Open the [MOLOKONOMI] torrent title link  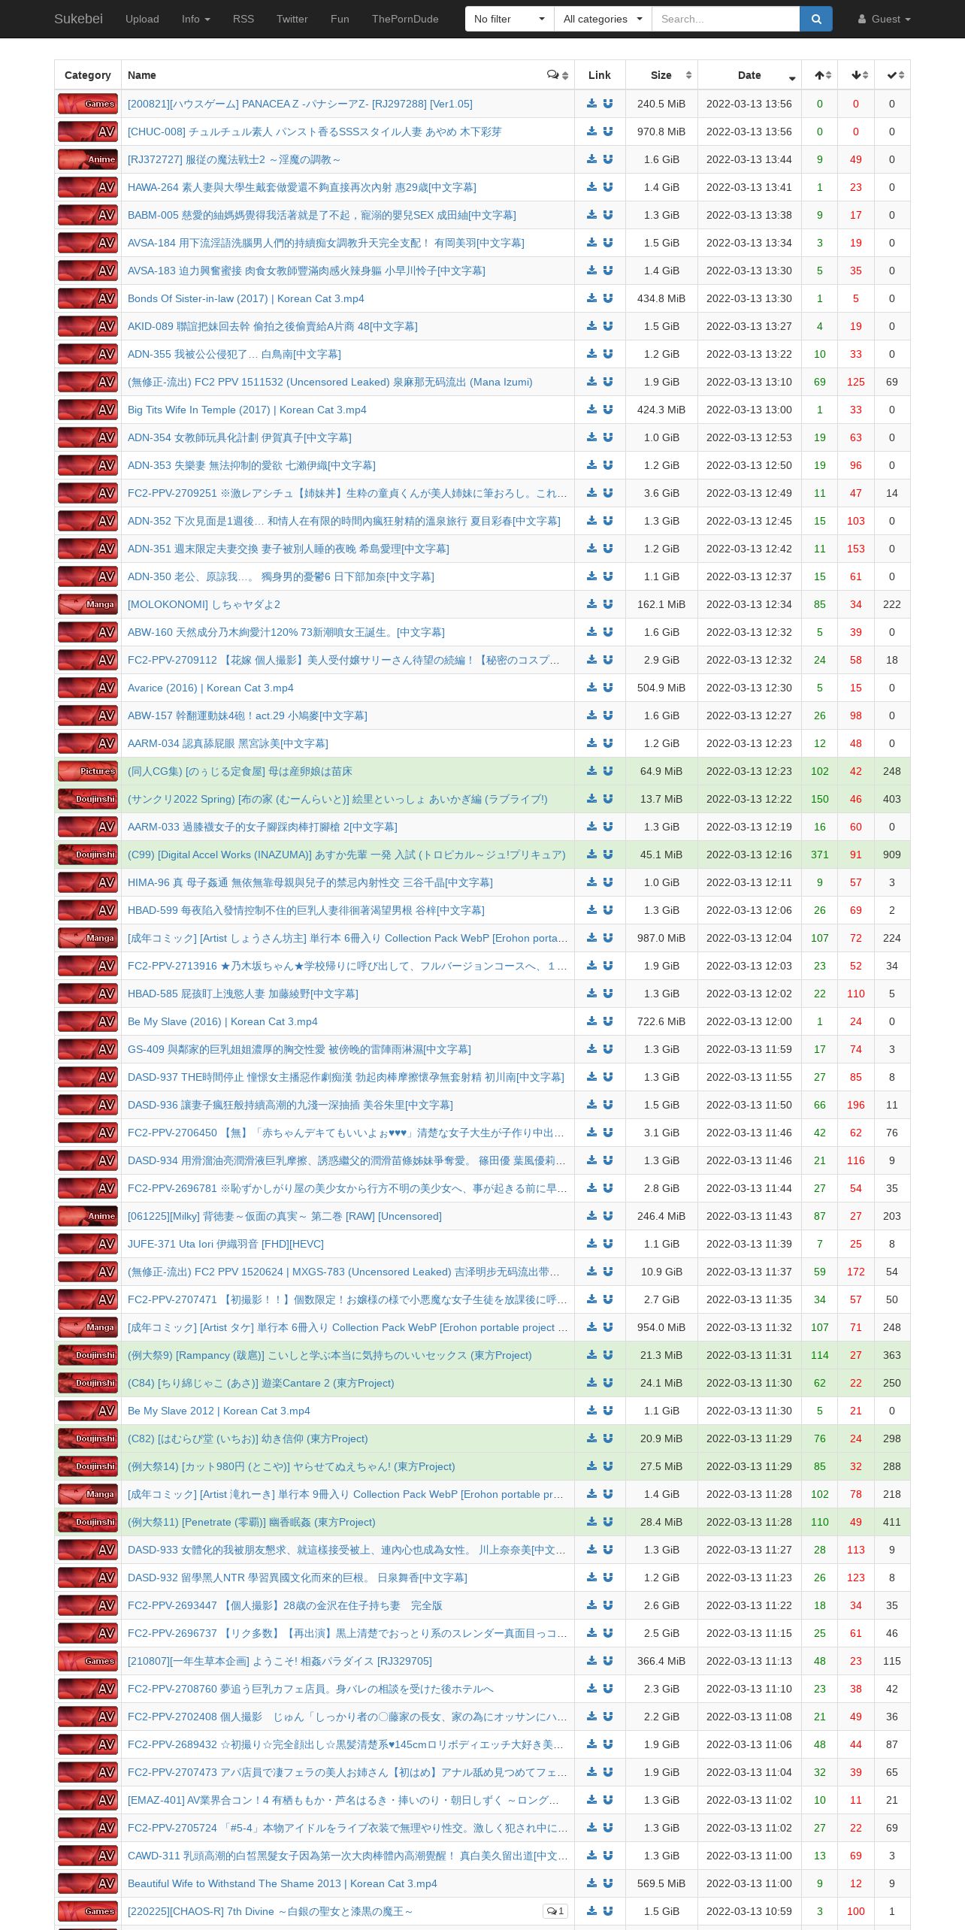coord(204,604)
